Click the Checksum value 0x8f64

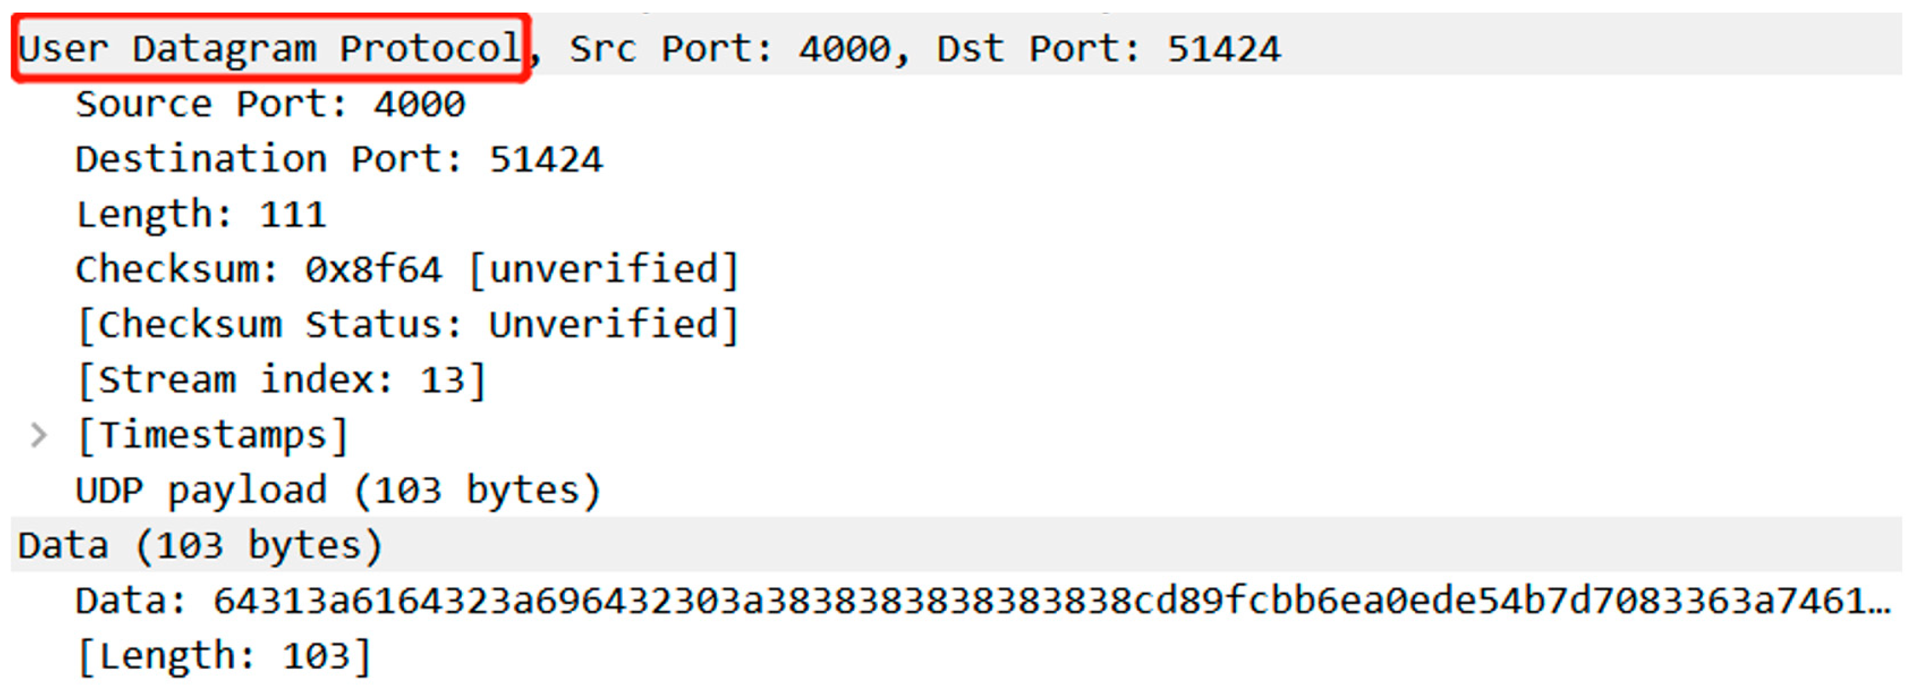pyautogui.click(x=373, y=270)
